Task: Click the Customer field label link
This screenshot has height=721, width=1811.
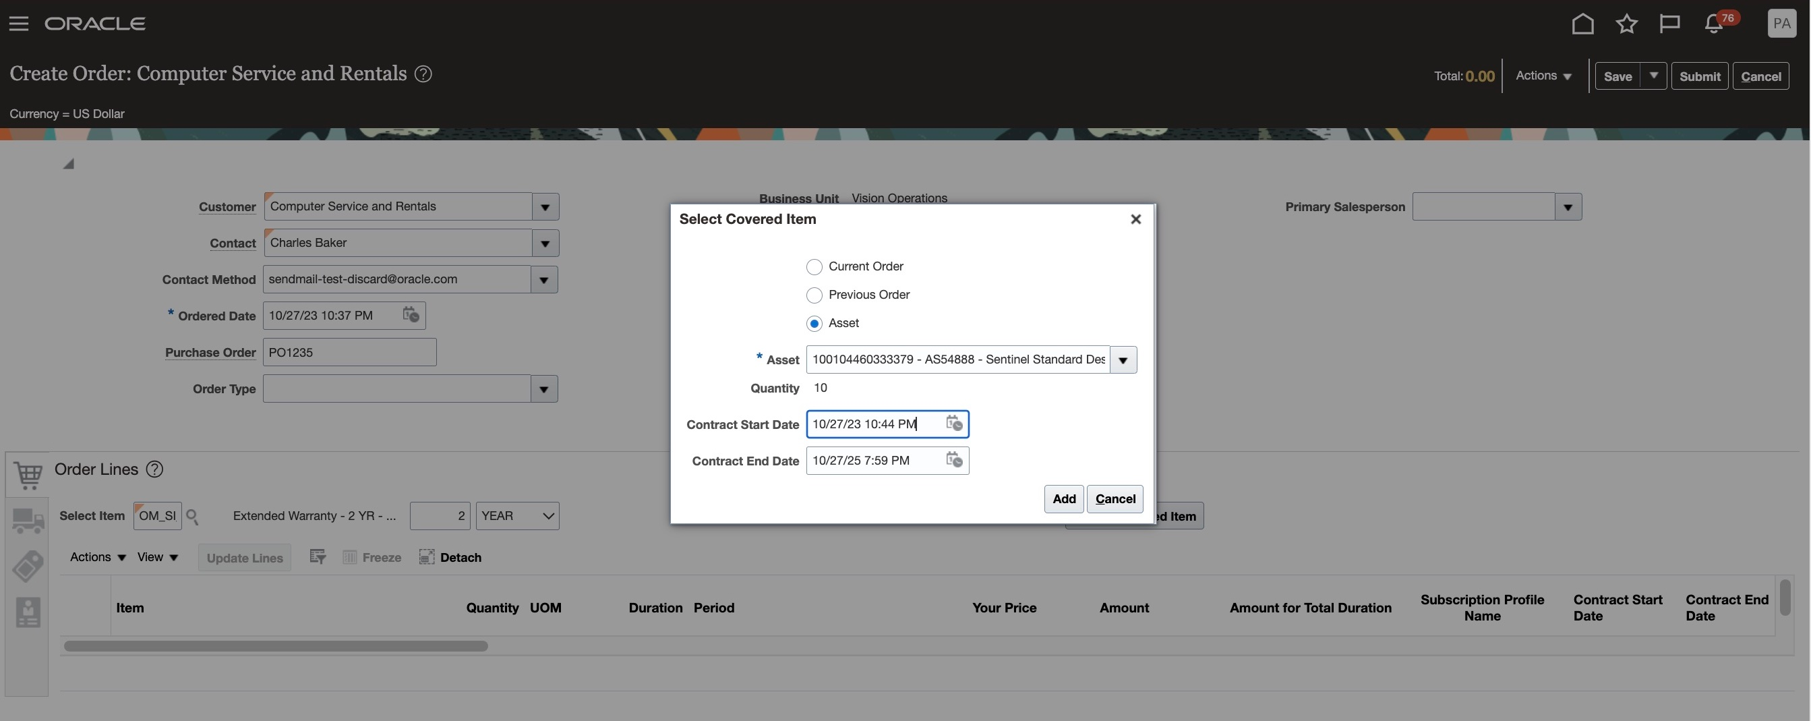Action: (227, 207)
